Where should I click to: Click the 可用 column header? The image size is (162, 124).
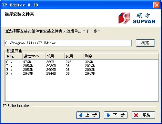tap(55, 56)
